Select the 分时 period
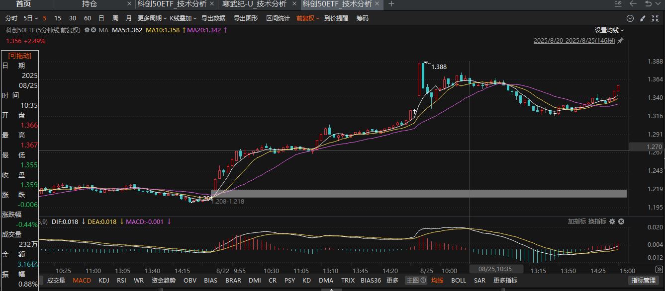 tap(11, 18)
